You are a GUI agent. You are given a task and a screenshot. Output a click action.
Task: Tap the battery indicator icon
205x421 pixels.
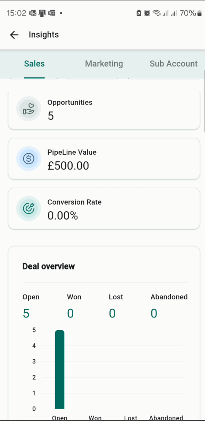(x=199, y=13)
